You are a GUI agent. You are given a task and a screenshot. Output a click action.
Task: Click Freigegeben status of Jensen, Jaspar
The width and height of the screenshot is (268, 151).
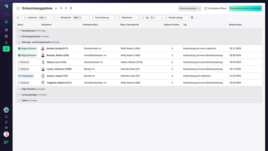pyautogui.click(x=26, y=76)
